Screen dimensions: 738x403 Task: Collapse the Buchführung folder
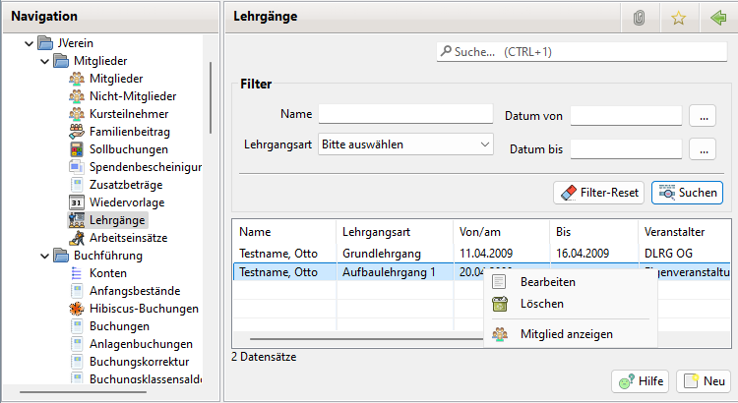click(43, 256)
